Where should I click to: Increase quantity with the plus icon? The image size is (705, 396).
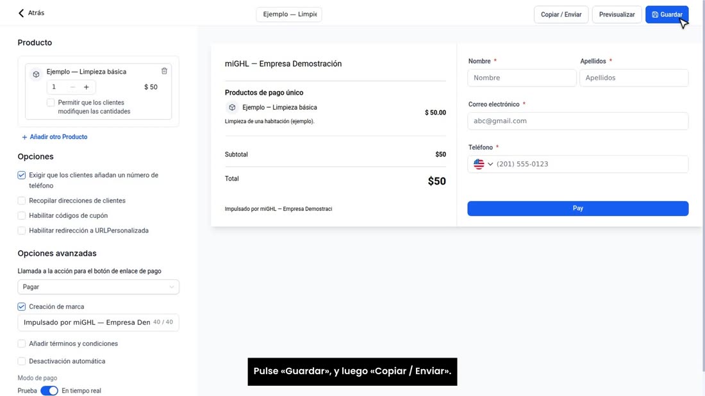pyautogui.click(x=87, y=87)
